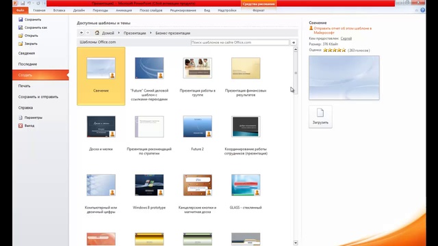
Task: Click the Загрузить download button
Action: click(320, 117)
